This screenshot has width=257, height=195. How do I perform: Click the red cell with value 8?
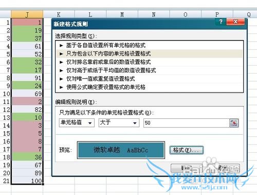[x=27, y=141]
